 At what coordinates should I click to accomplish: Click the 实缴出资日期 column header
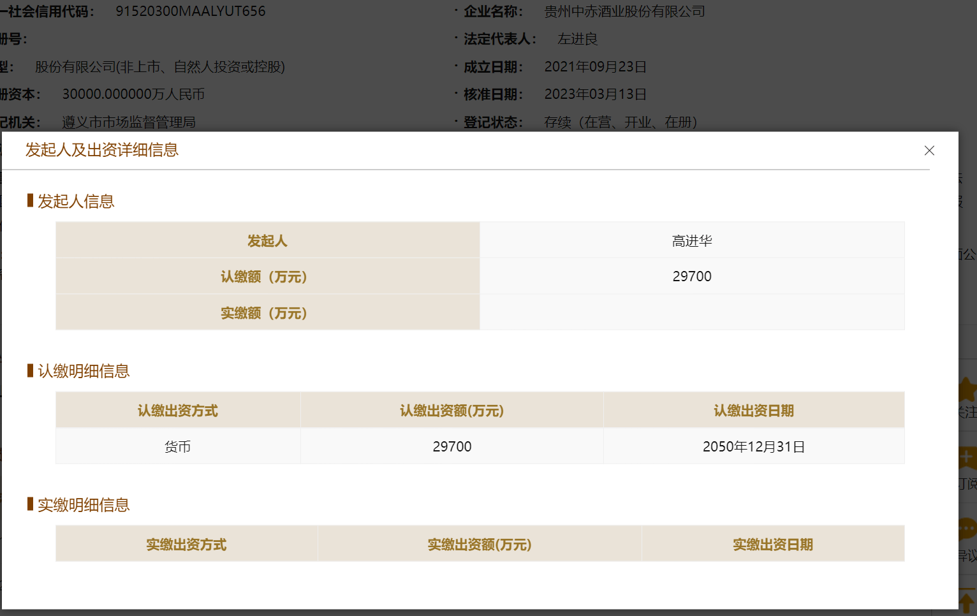(x=773, y=544)
